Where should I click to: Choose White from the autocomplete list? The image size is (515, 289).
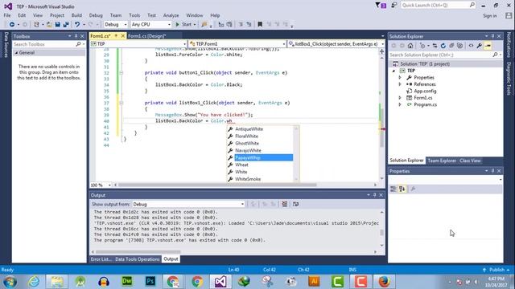point(241,172)
